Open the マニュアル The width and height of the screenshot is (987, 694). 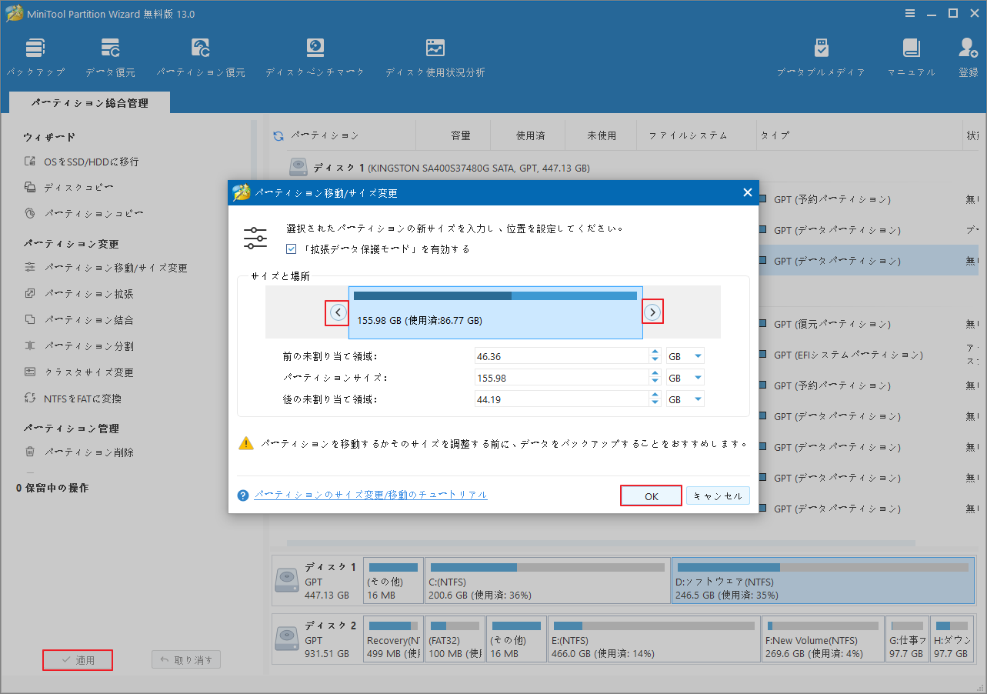pos(911,54)
